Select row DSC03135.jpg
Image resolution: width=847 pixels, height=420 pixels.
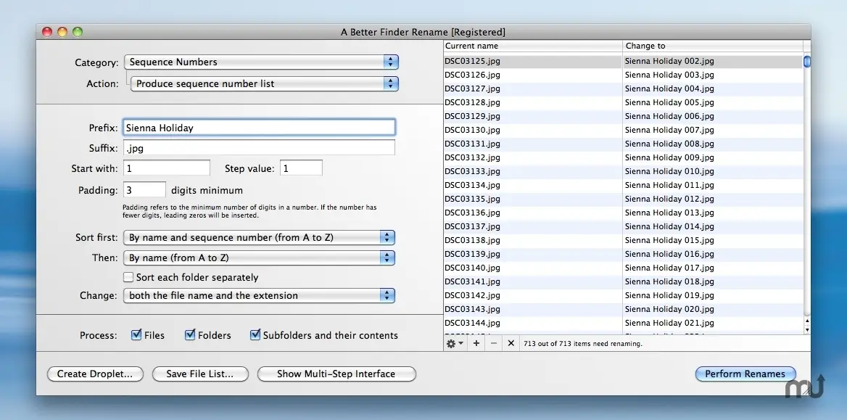point(624,199)
